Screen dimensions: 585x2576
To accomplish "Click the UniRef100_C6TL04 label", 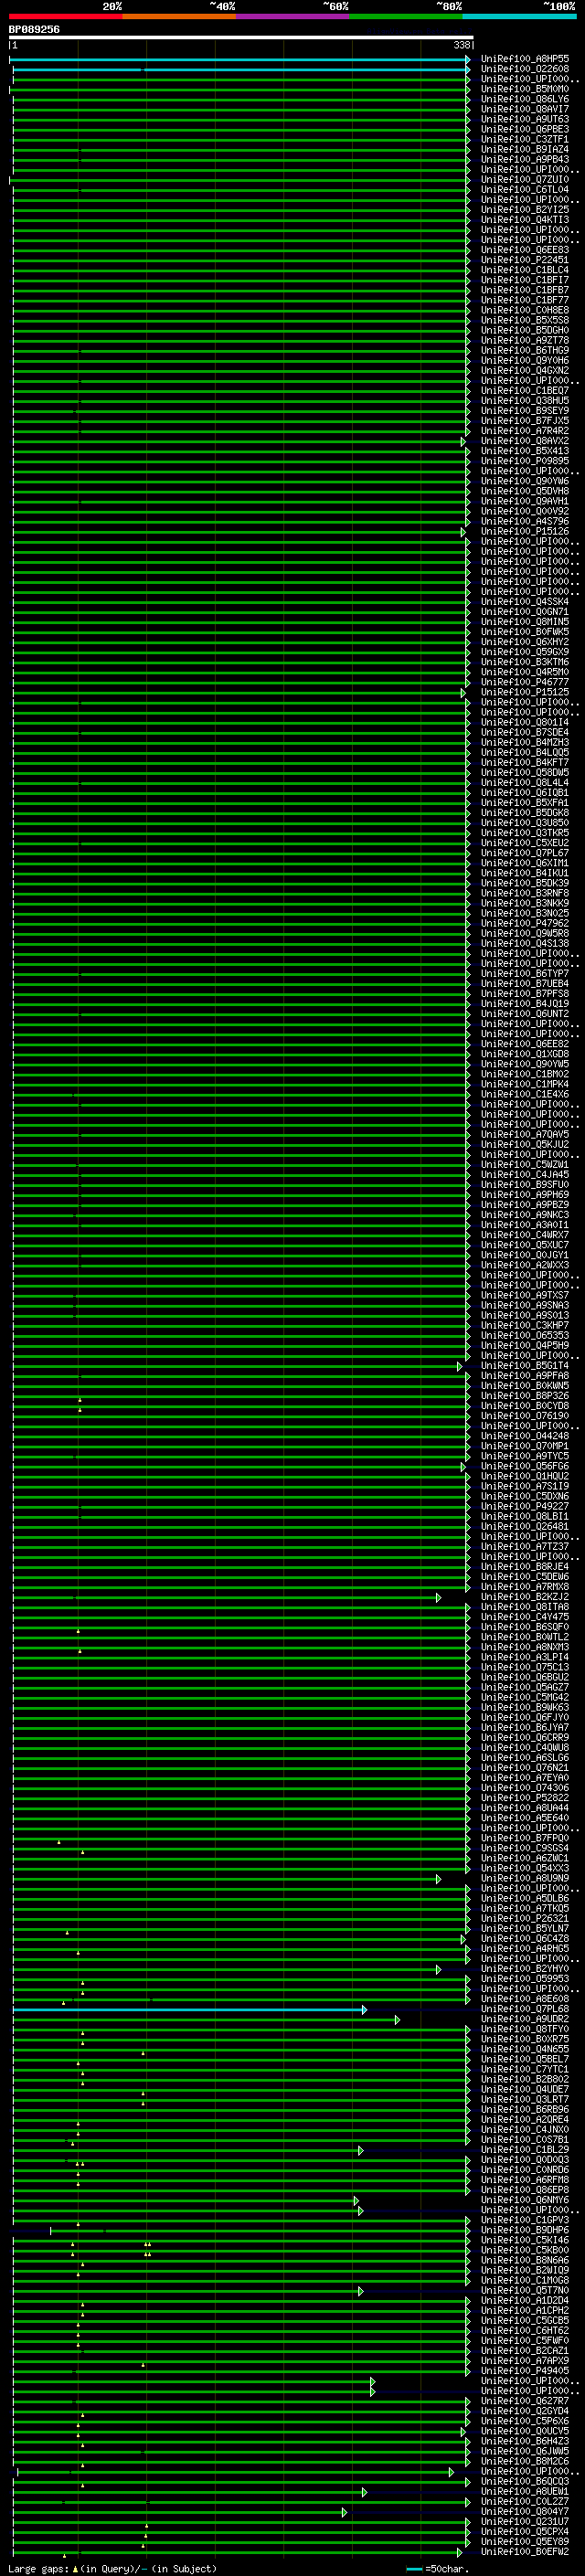I will click(525, 190).
